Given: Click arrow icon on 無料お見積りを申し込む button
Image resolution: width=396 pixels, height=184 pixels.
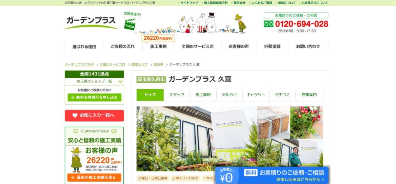Looking at the screenshot, I should pyautogui.click(x=72, y=98).
